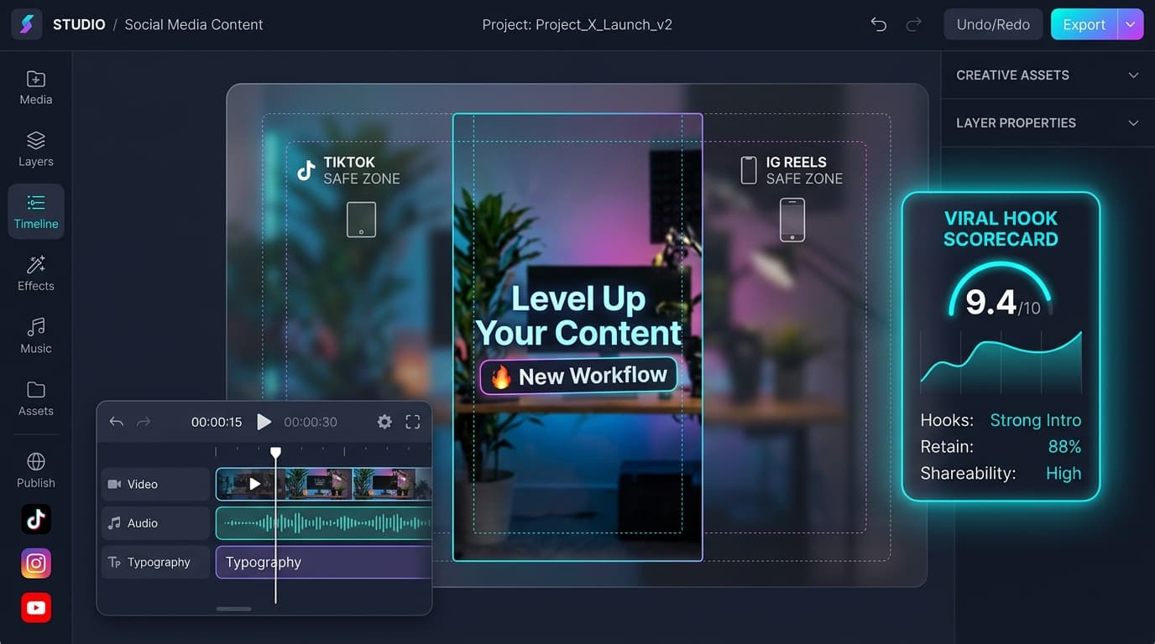The image size is (1155, 644).
Task: Click the STUDIO breadcrumb label
Action: (x=79, y=24)
